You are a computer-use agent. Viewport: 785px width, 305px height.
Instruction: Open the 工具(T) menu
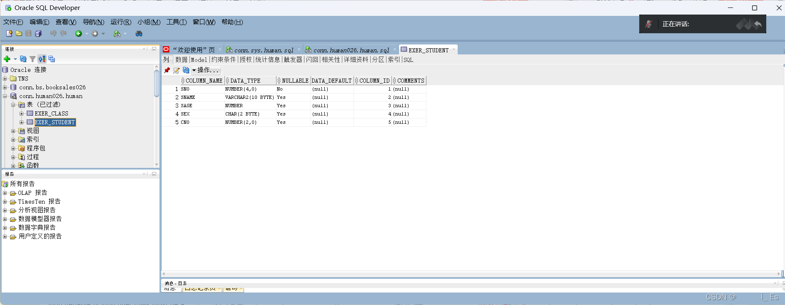[x=177, y=22]
